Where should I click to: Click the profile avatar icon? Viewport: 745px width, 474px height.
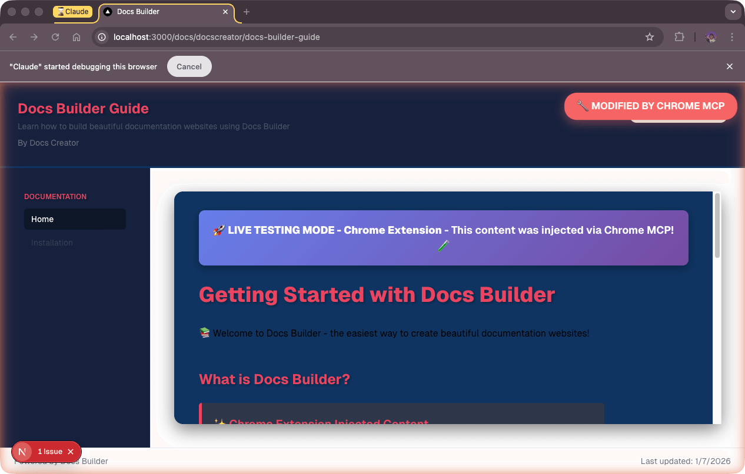[x=710, y=37]
